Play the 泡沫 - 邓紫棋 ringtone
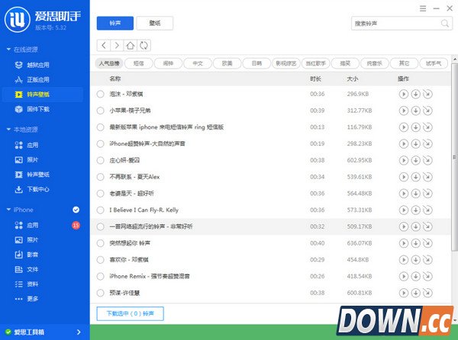458x340 pixels. [x=404, y=94]
